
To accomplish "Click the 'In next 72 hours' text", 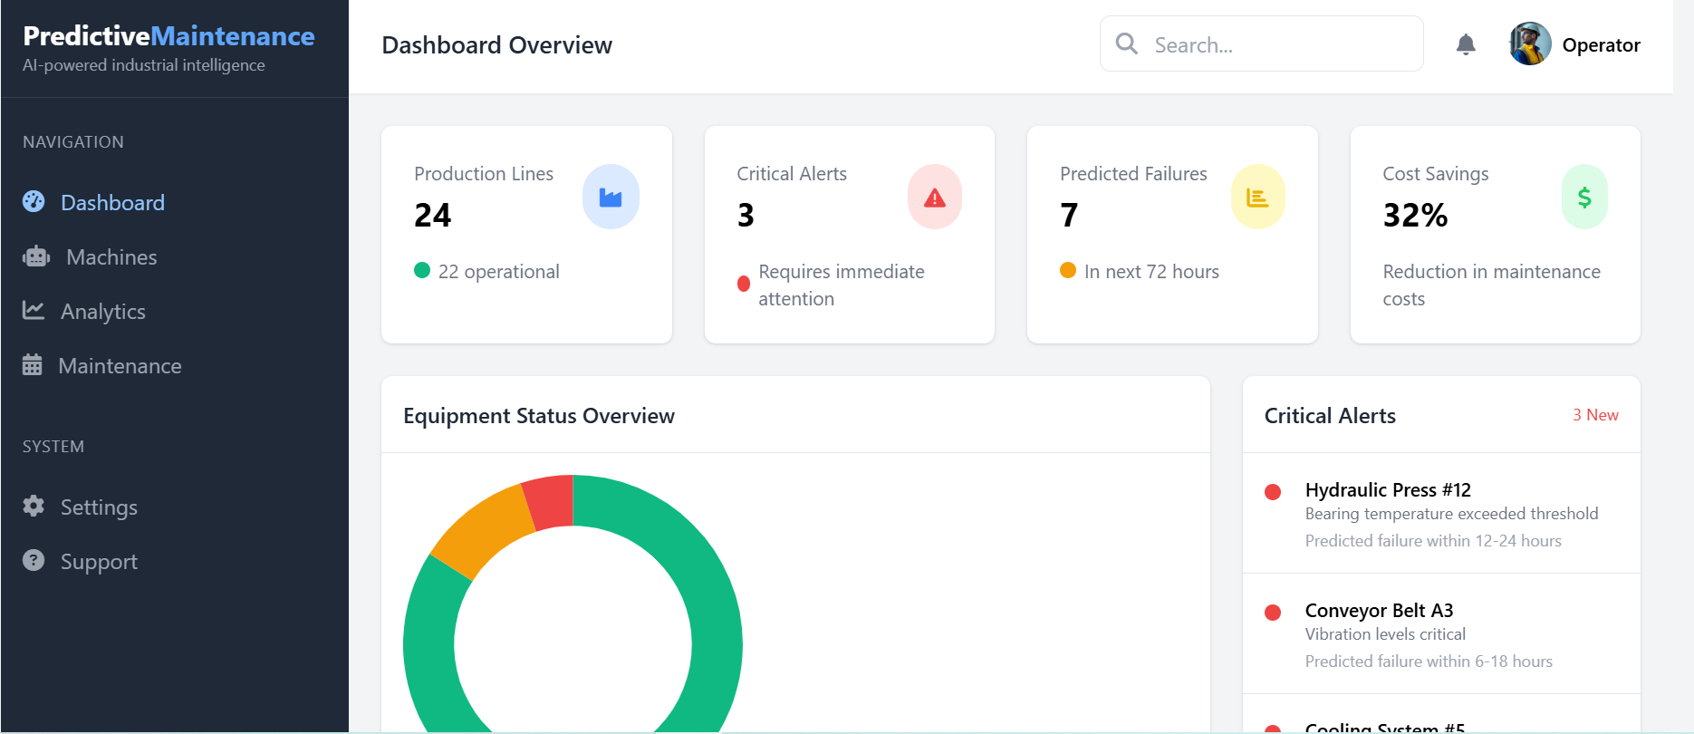I will [x=1151, y=272].
